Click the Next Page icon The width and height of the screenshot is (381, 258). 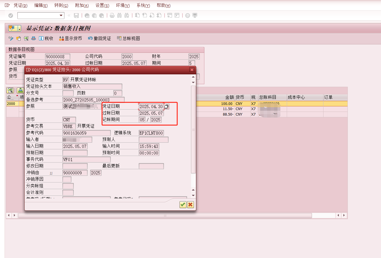152,16
